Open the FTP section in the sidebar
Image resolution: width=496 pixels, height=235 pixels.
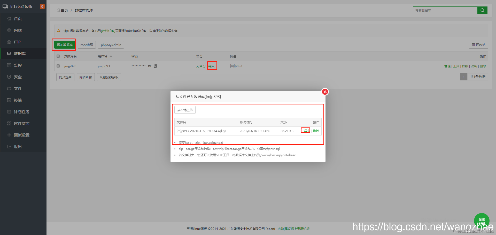point(17,42)
